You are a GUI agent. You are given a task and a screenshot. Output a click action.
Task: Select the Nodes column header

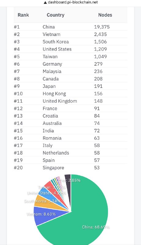[105, 15]
